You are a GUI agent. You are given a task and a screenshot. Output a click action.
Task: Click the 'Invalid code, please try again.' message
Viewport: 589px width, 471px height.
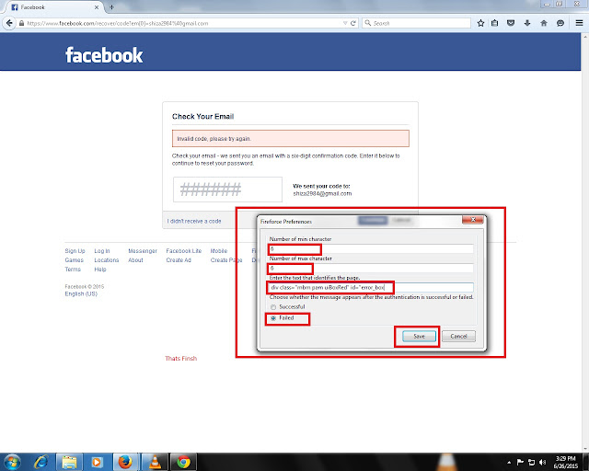coord(214,139)
